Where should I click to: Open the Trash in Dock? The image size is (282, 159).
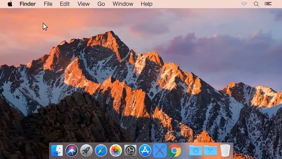(x=225, y=150)
